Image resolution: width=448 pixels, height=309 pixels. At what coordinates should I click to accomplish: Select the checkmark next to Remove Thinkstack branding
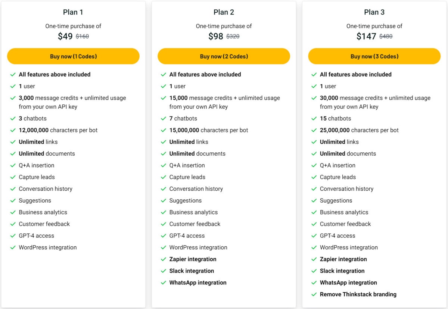(x=314, y=294)
